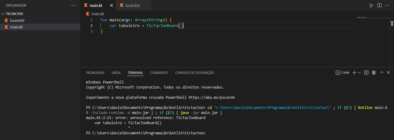Open the CONSOLE DE DEPURAÇÃO tab
This screenshot has height=140, width=394.
[195, 73]
